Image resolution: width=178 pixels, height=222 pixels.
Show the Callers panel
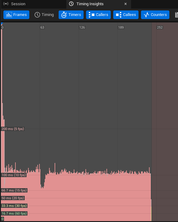[98, 15]
